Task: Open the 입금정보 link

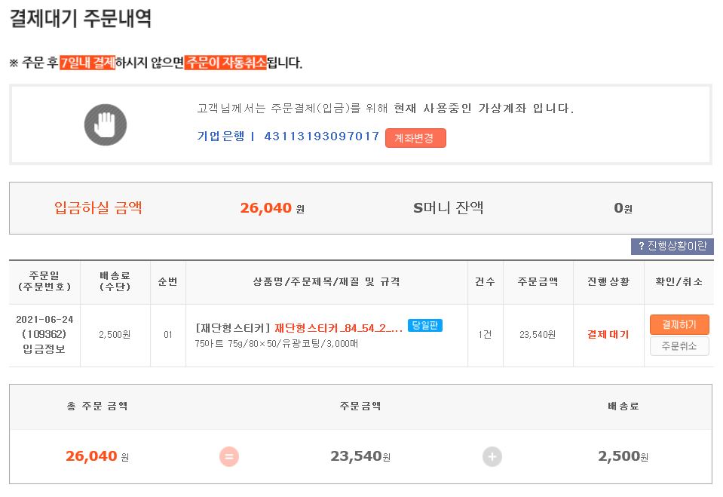Action: point(44,348)
